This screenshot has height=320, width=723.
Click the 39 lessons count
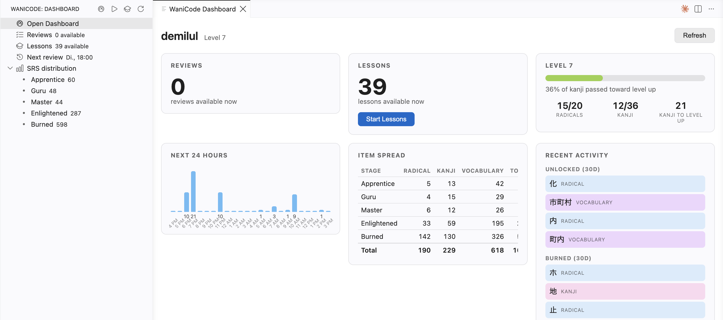[x=372, y=86]
